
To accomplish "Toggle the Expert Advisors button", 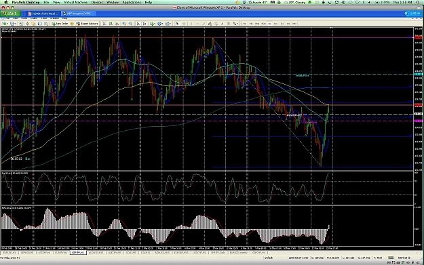I will pos(87,24).
